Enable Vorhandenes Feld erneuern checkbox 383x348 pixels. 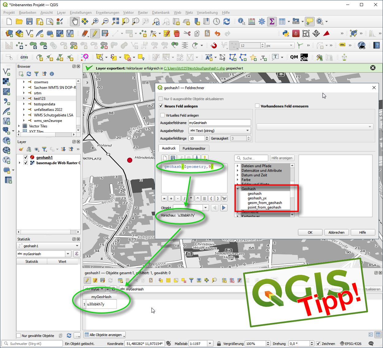pos(257,106)
